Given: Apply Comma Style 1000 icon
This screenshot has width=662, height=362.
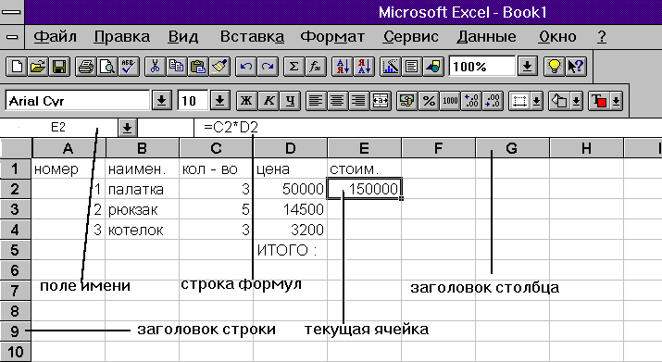Looking at the screenshot, I should [450, 101].
